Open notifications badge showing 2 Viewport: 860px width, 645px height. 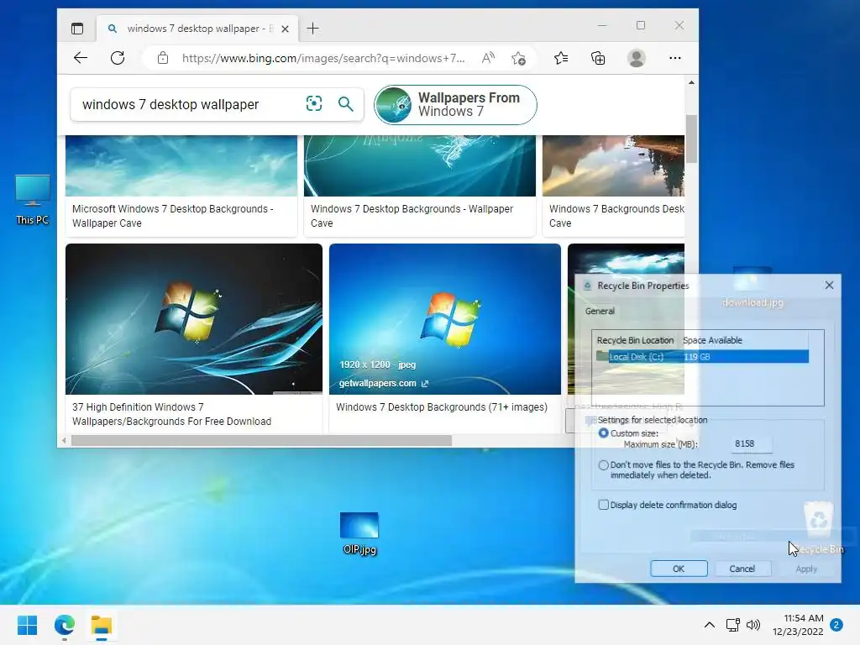tap(836, 625)
